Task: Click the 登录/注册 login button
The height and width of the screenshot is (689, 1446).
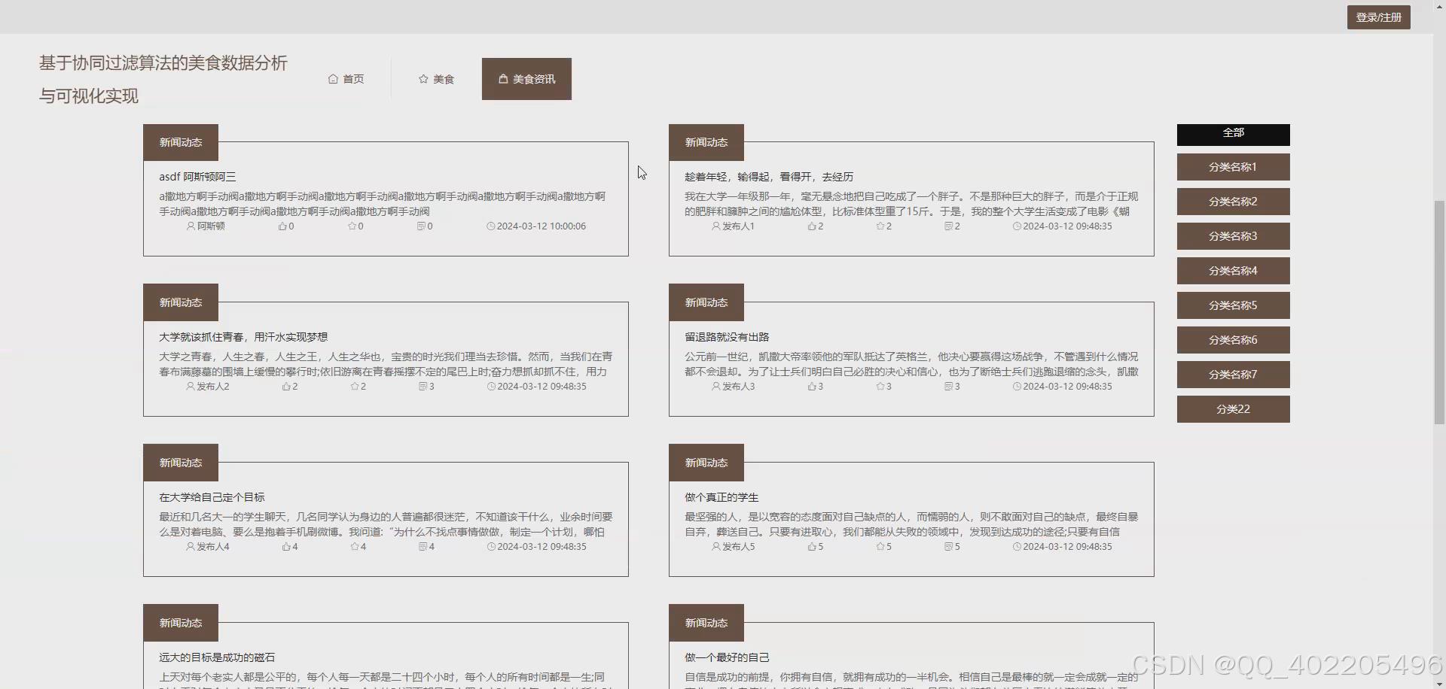Action: pos(1378,17)
